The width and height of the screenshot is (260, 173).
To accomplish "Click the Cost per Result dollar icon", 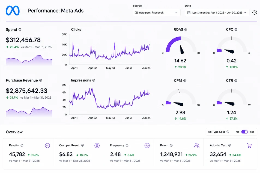I will coord(97,145).
